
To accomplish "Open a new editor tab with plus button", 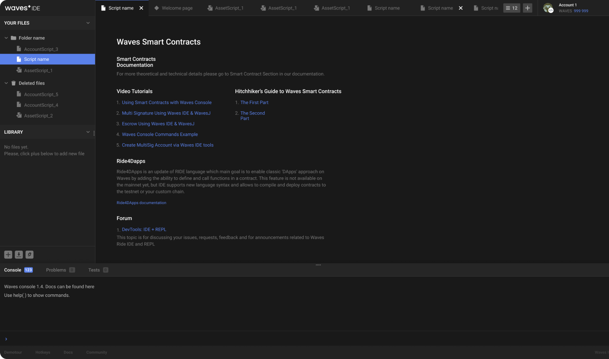I will coord(527,8).
